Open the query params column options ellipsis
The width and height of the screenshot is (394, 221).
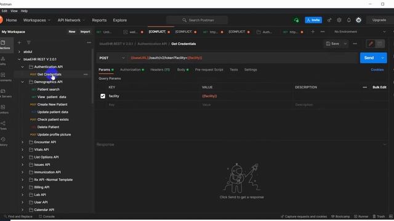click(x=364, y=87)
